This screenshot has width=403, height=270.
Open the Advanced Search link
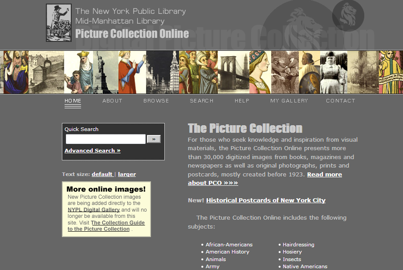(93, 151)
